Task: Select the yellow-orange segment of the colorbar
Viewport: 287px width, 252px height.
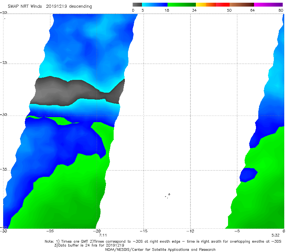Action: click(x=206, y=5)
